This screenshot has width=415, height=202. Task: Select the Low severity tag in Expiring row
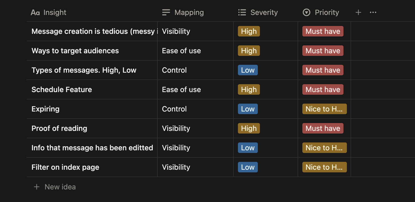pyautogui.click(x=248, y=109)
